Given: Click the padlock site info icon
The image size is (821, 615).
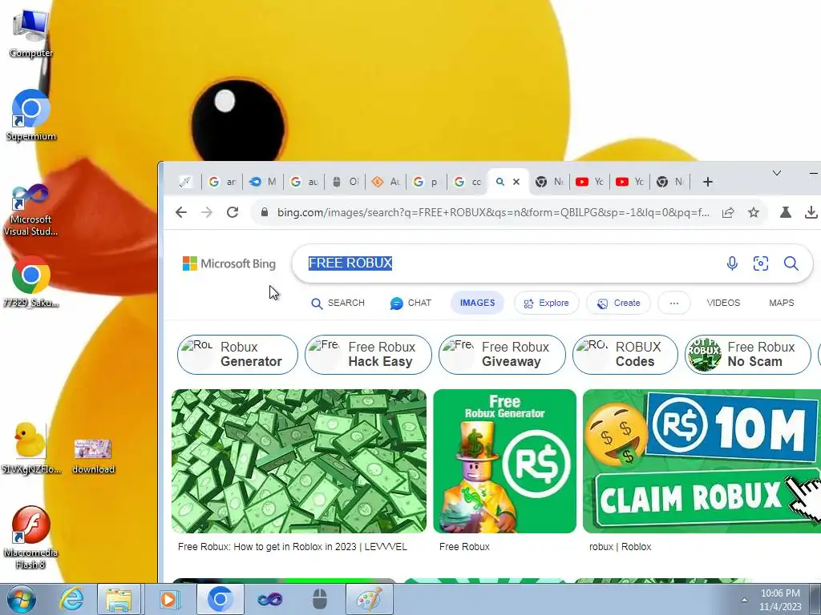Looking at the screenshot, I should click(x=265, y=212).
